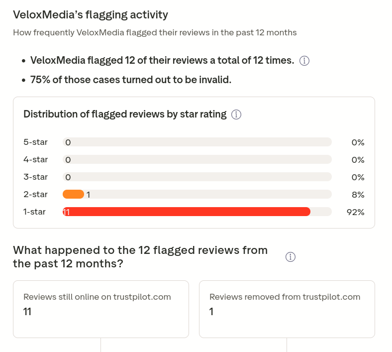Select the 5-star rating row bar
The width and height of the screenshot is (392, 352).
pos(197,142)
